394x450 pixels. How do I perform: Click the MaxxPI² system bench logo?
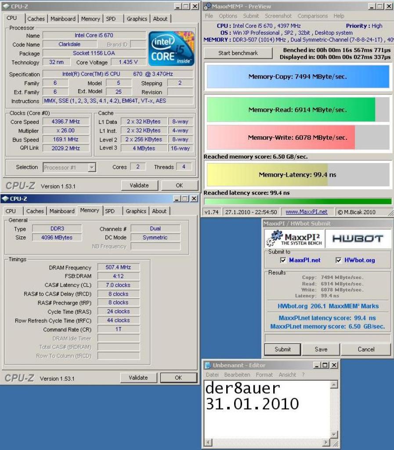[294, 239]
